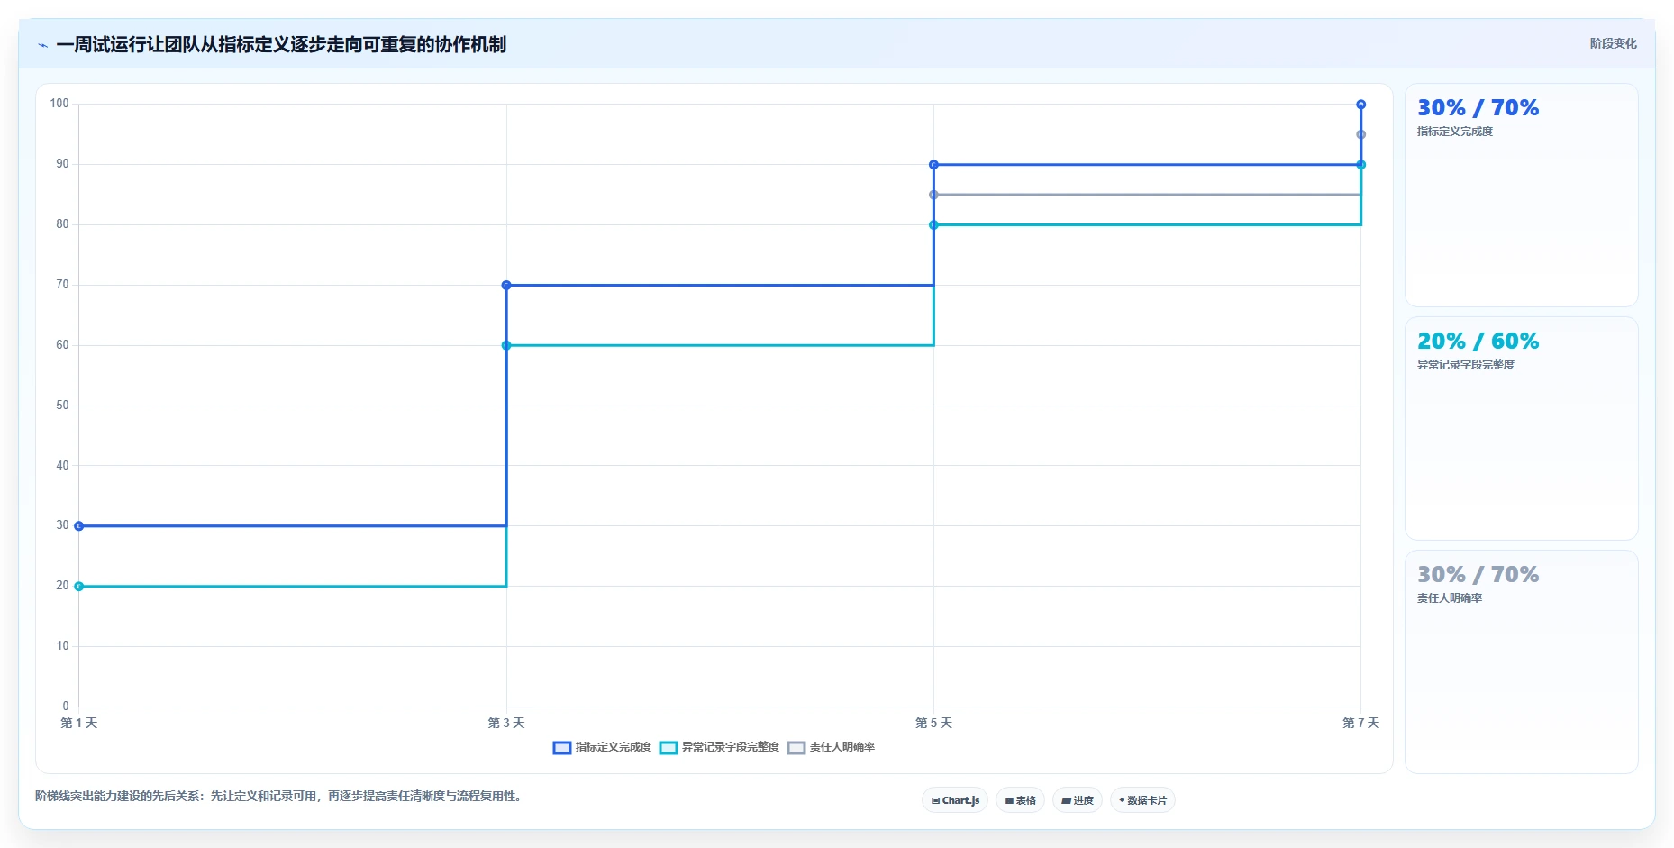The image size is (1674, 848).
Task: Click the footnote text starting 阶梯线突出能力建设
Action: click(279, 796)
